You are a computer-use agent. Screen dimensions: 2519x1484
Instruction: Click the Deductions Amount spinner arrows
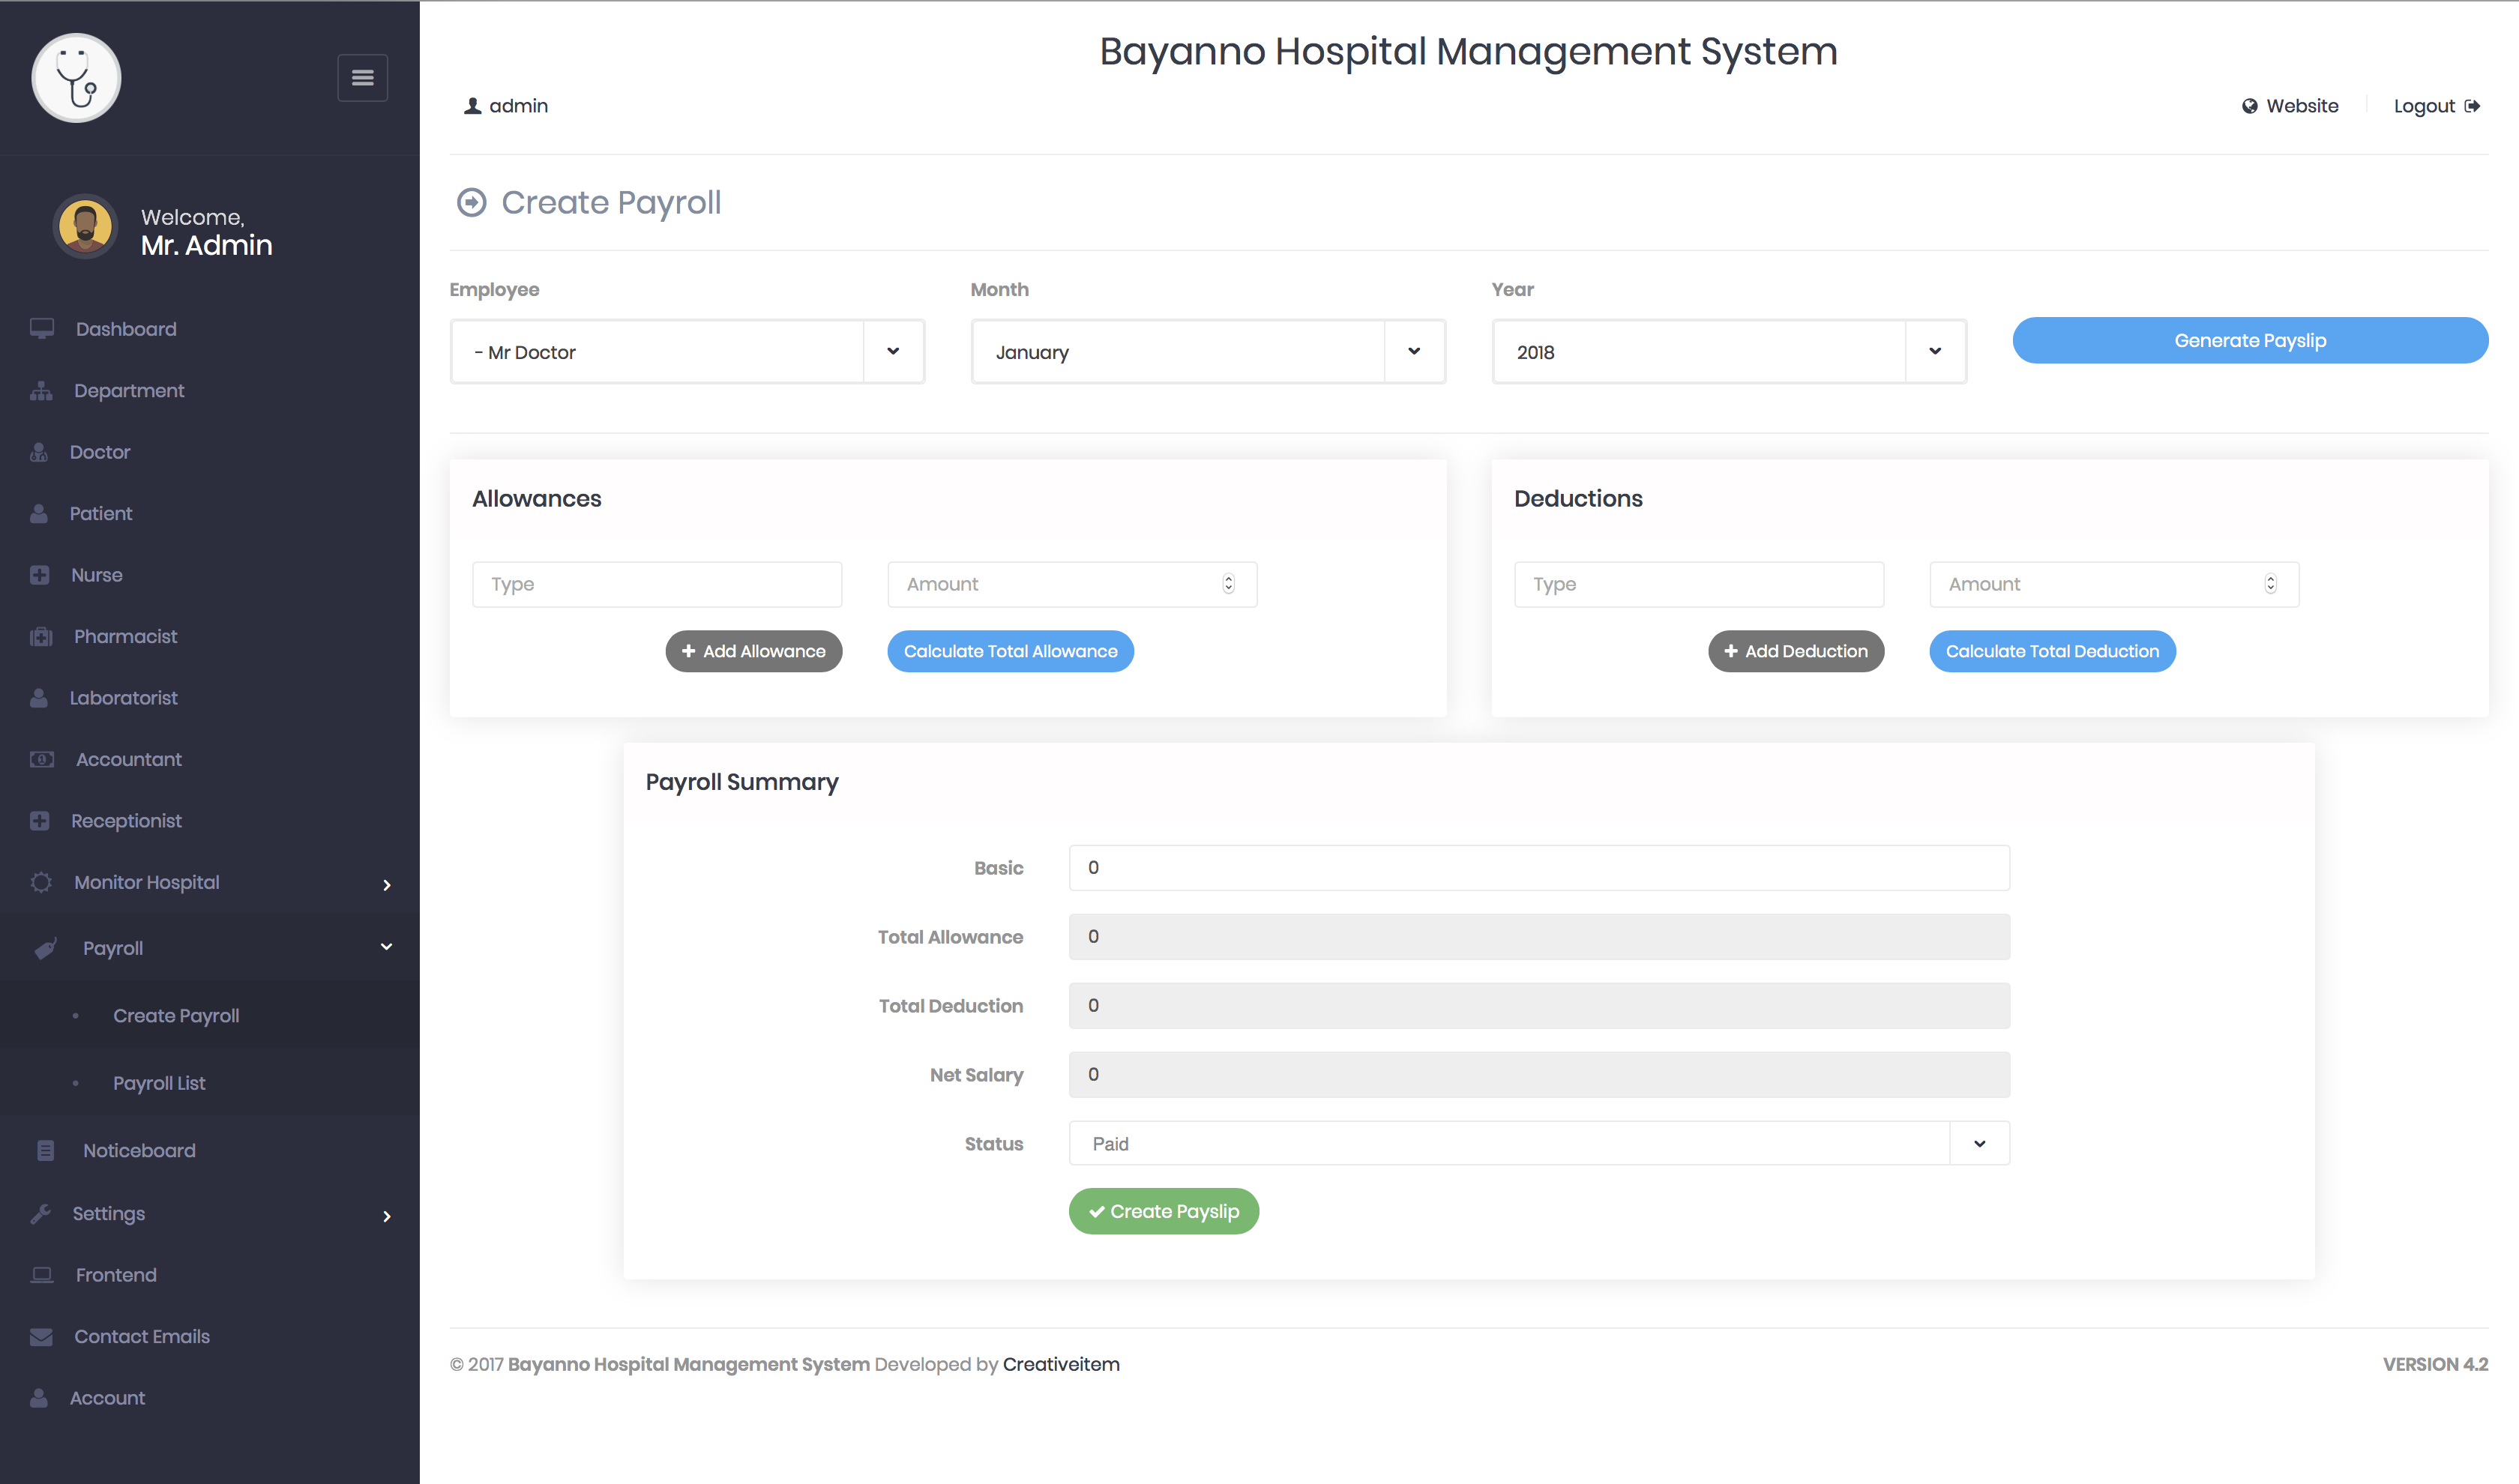(x=2270, y=584)
